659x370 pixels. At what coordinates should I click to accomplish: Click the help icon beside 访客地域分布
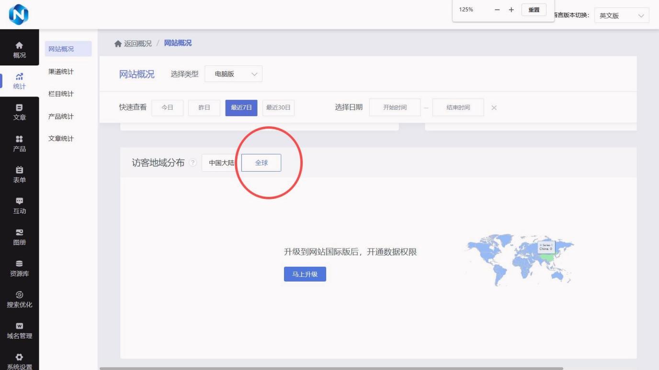tap(193, 163)
